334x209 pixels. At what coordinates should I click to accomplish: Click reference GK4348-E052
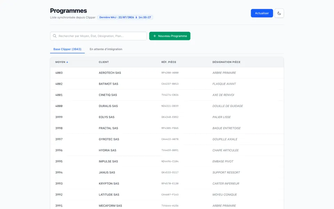pos(170,117)
